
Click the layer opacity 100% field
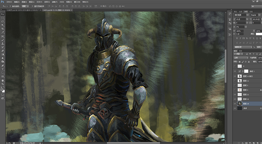tap(260, 58)
